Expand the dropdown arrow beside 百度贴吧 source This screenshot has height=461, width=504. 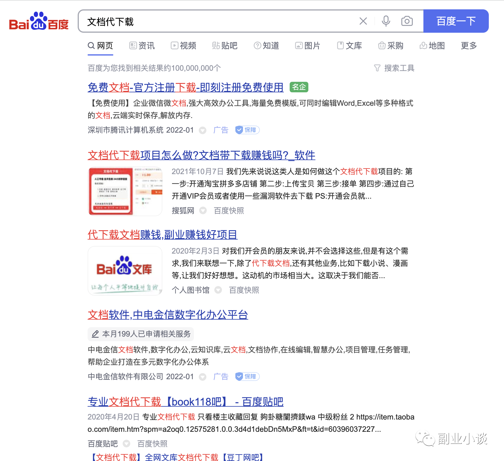coord(126,443)
